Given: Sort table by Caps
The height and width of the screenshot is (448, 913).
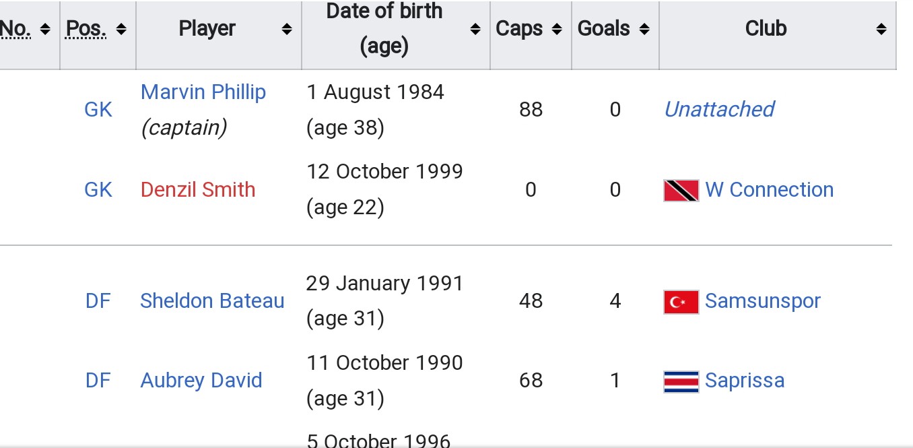Looking at the screenshot, I should (557, 30).
